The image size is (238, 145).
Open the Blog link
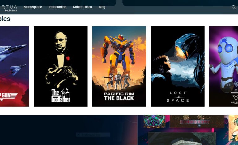click(102, 7)
